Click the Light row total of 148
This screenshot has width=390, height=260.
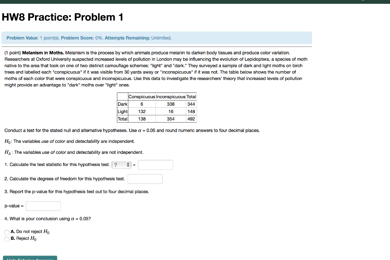coord(191,111)
